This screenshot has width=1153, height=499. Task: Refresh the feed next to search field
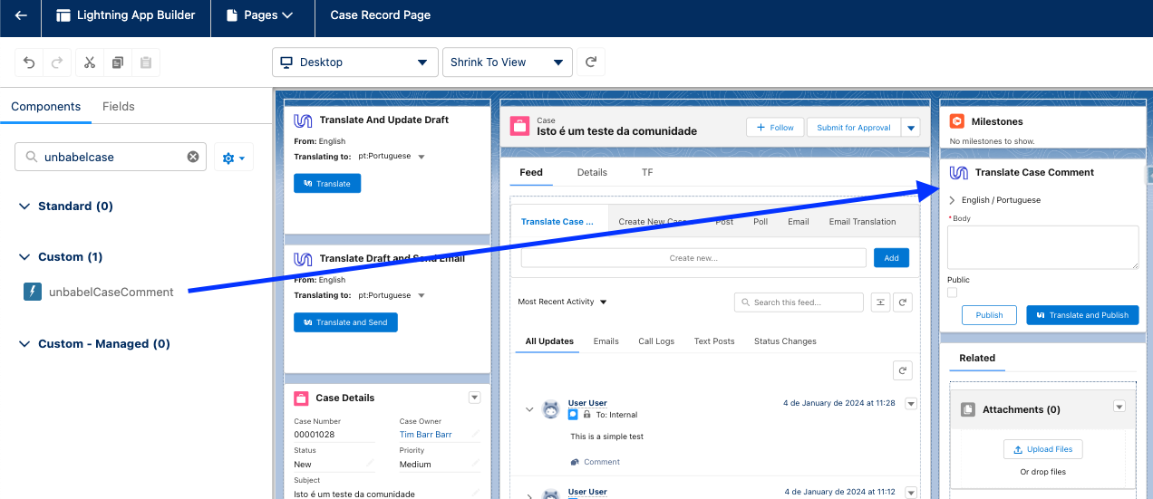tap(902, 302)
